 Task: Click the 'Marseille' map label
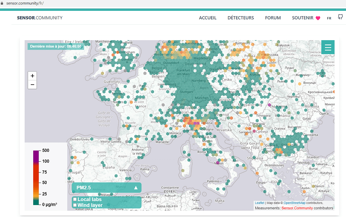(x=162, y=142)
